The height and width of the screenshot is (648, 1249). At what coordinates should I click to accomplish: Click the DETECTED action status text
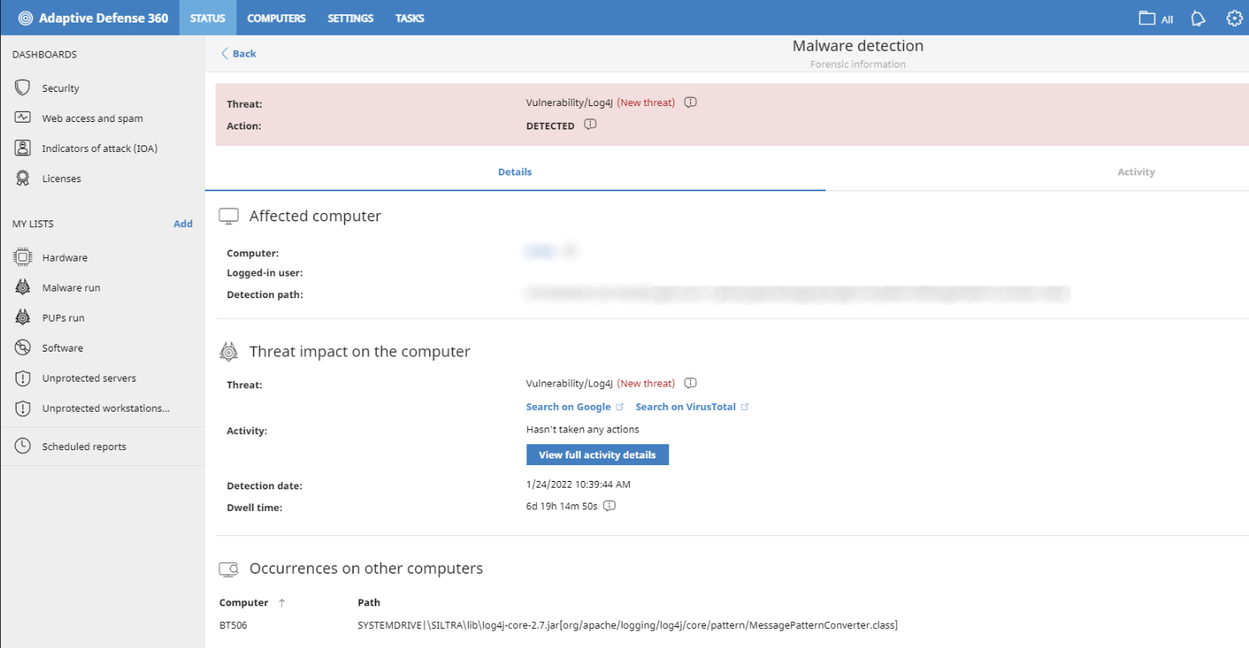[551, 126]
